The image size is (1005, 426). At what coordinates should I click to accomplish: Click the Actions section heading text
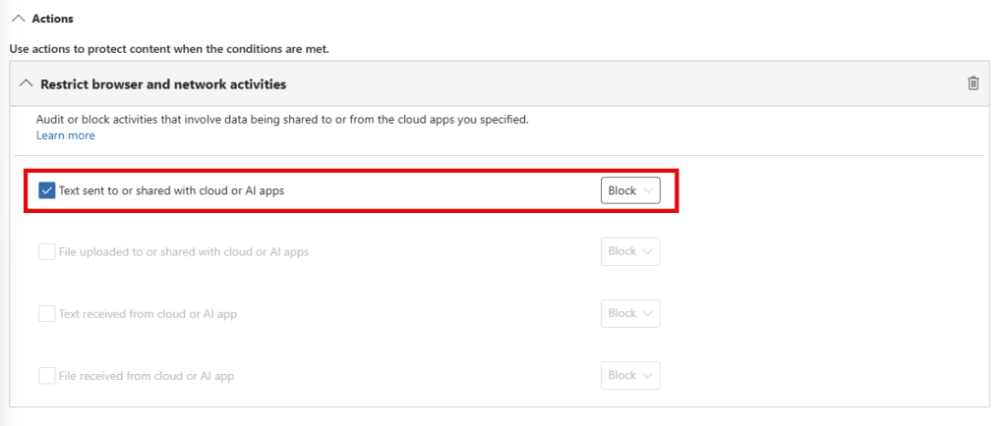point(52,19)
